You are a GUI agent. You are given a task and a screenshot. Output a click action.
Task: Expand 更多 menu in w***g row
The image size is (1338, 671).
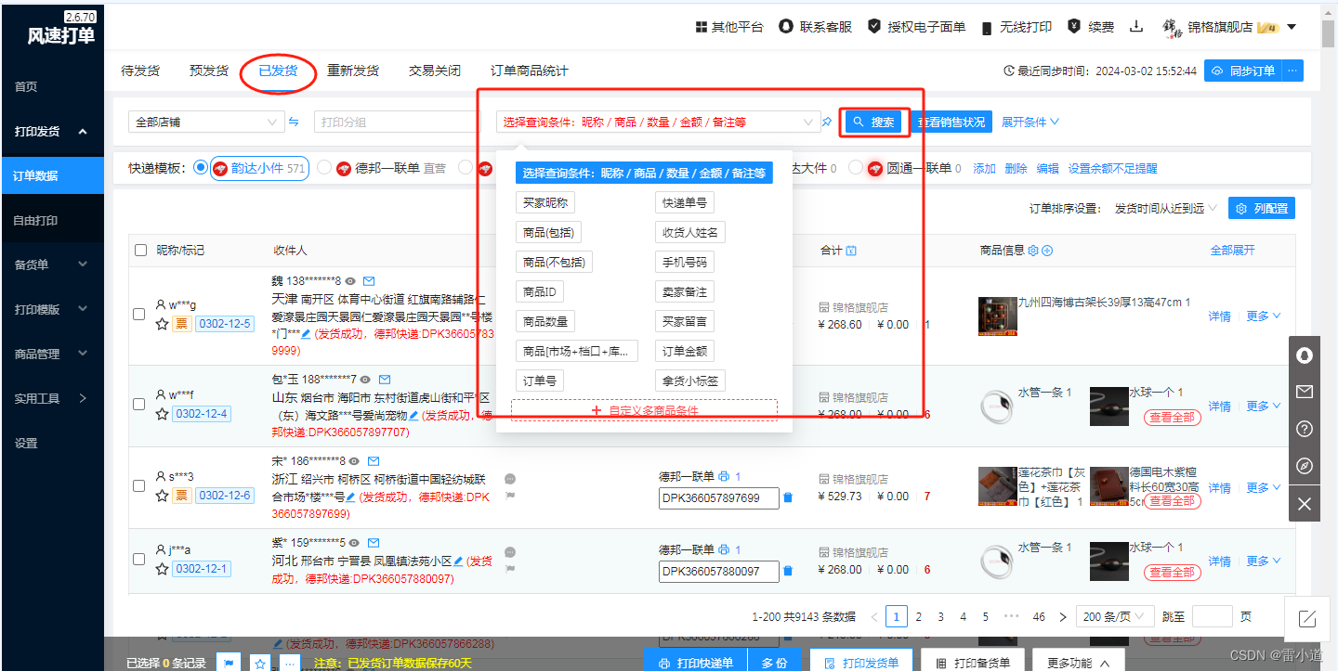(1263, 316)
